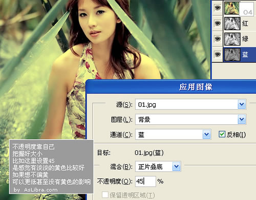The width and height of the screenshot is (256, 200).
Task: Click the 通道(C) label
Action: [121, 135]
